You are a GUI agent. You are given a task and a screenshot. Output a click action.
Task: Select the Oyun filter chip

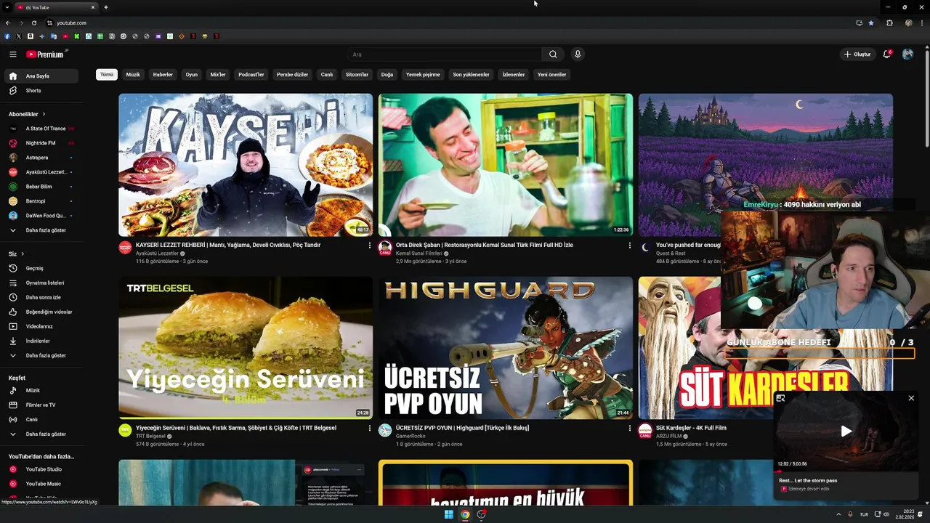191,75
